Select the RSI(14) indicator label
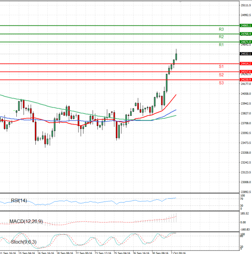Viewport: 252px width, 254px height. 18,201
